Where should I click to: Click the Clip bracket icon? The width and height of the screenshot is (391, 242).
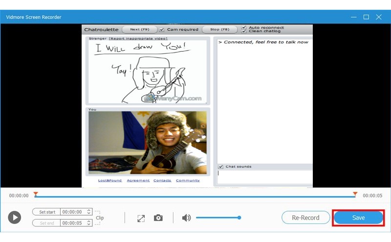click(98, 217)
